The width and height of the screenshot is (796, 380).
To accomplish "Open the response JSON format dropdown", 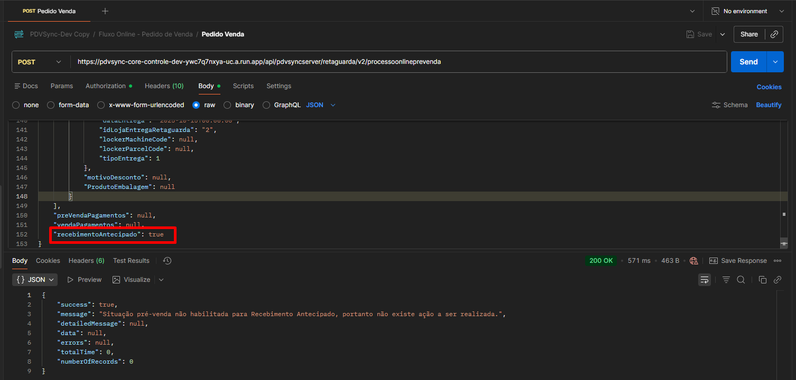I will point(35,280).
